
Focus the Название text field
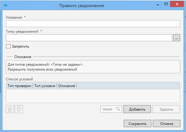[x=93, y=24]
